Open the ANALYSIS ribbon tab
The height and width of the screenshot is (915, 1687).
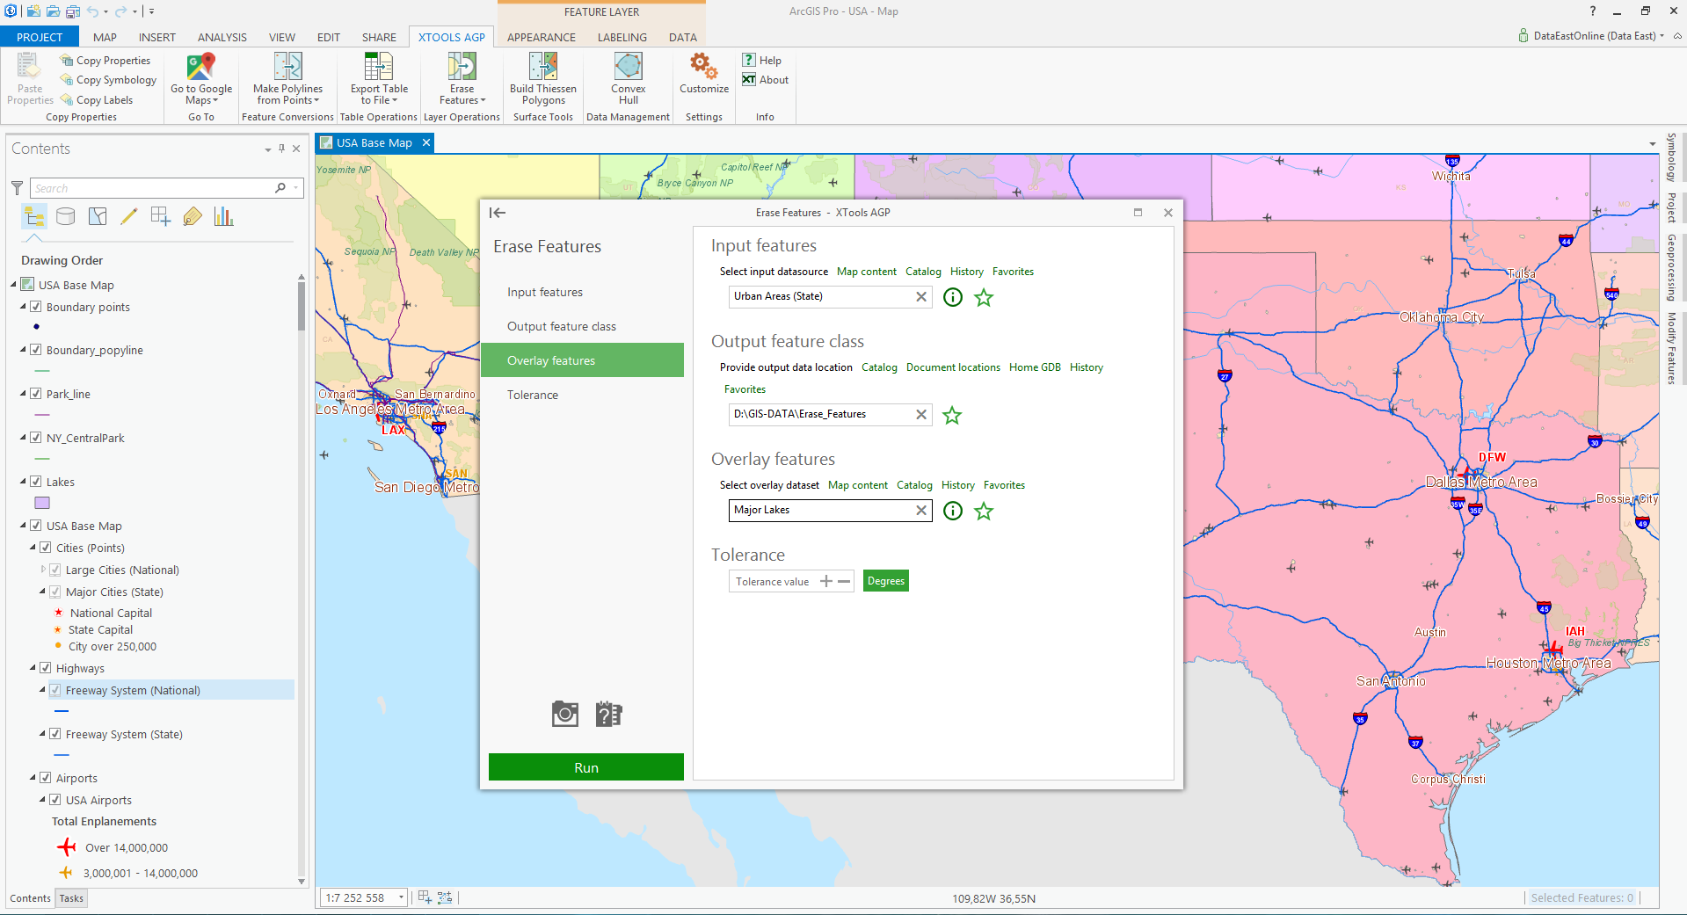pos(222,37)
